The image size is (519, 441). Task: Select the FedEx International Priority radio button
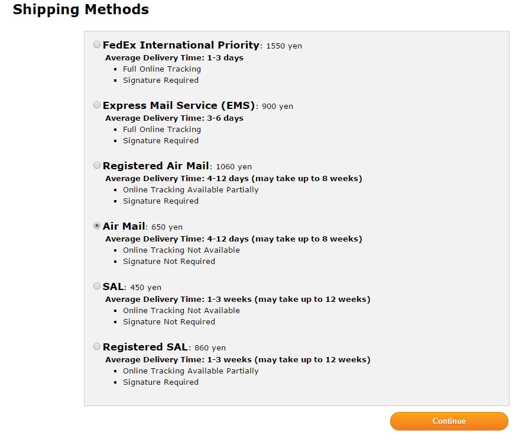97,44
